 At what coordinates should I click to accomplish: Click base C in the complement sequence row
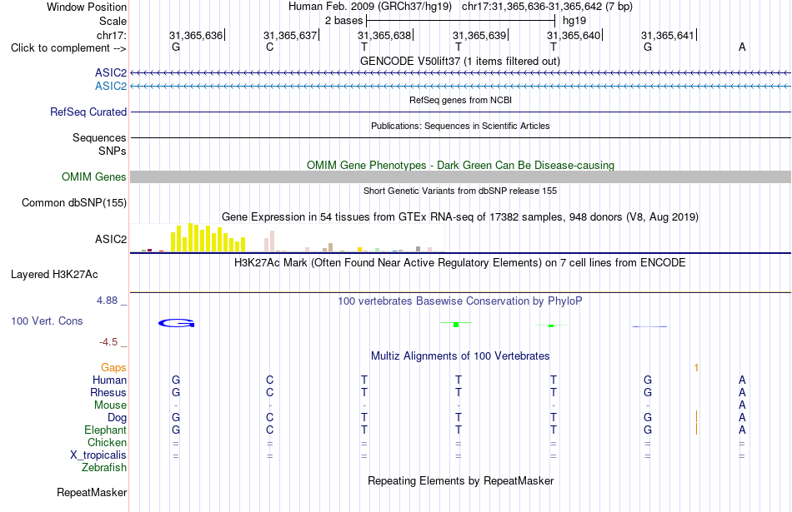click(270, 47)
